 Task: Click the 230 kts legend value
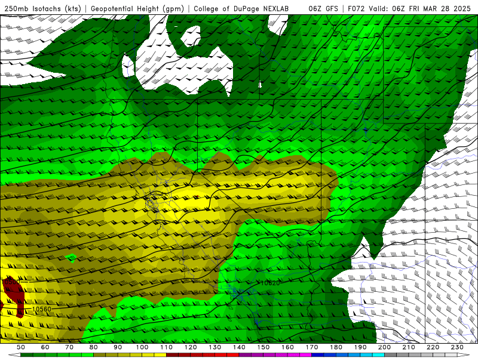[x=457, y=347]
